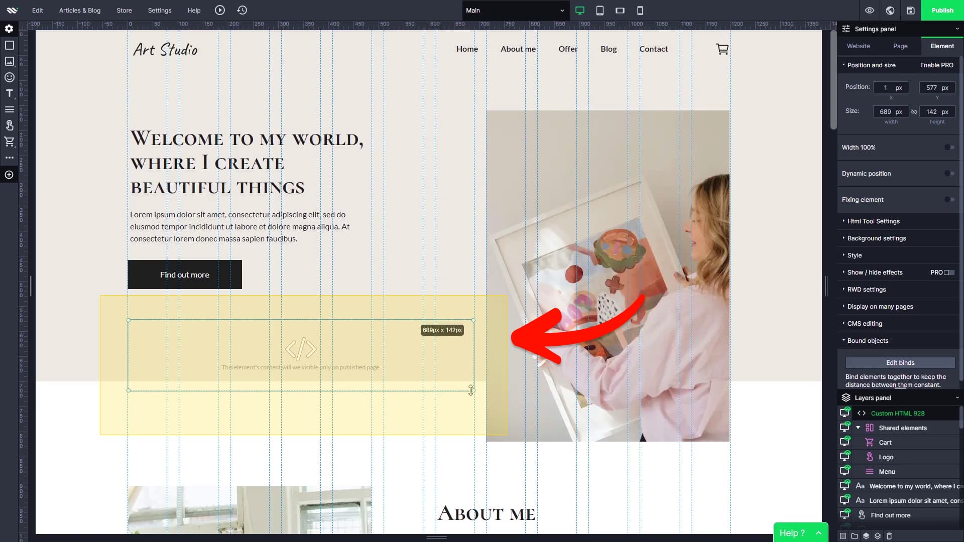
Task: Open the Help ? chat button
Action: pyautogui.click(x=801, y=532)
